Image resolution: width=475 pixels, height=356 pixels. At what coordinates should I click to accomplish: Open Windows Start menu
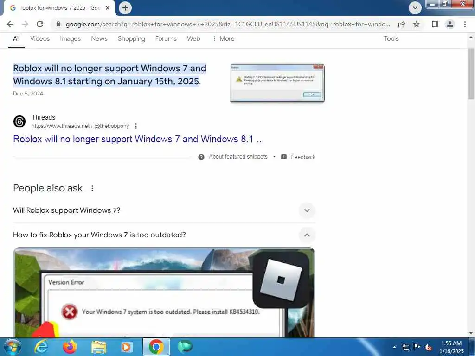click(12, 347)
